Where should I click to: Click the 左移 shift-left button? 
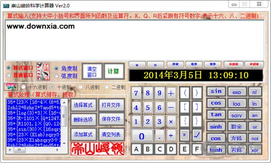click(237, 138)
